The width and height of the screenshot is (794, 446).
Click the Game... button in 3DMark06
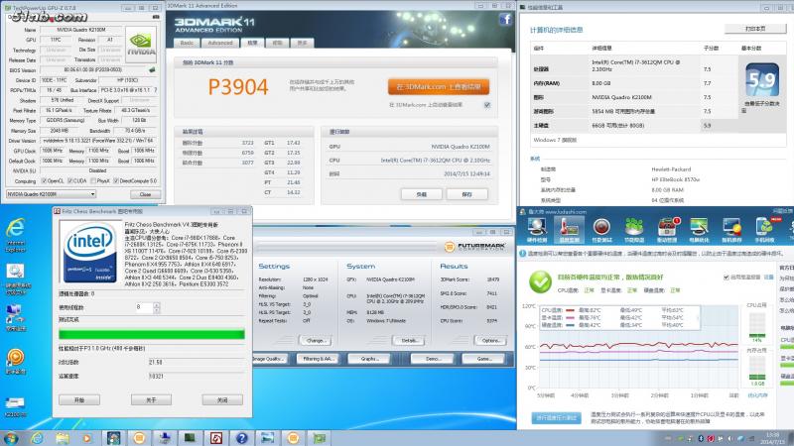[484, 359]
